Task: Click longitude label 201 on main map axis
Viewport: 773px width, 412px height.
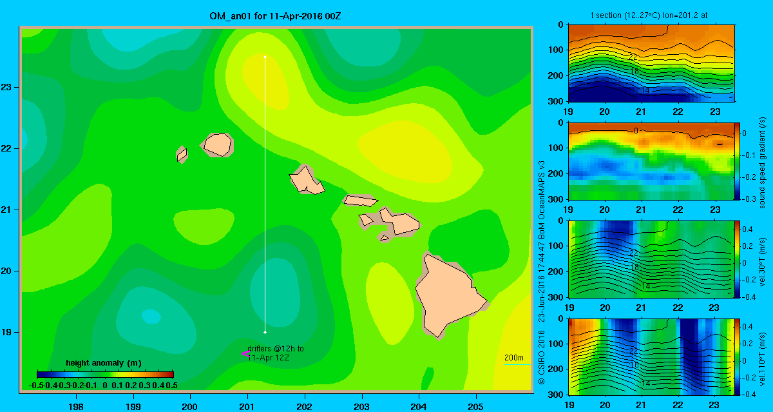Action: click(247, 406)
